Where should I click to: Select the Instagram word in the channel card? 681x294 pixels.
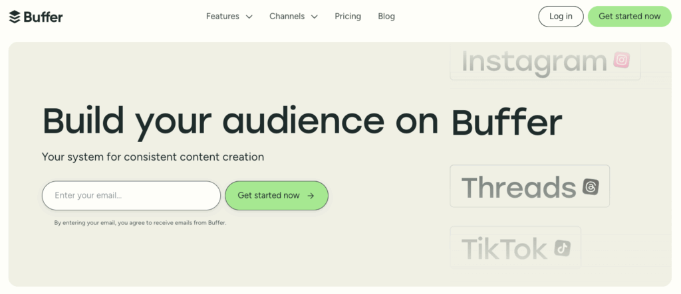pyautogui.click(x=534, y=62)
